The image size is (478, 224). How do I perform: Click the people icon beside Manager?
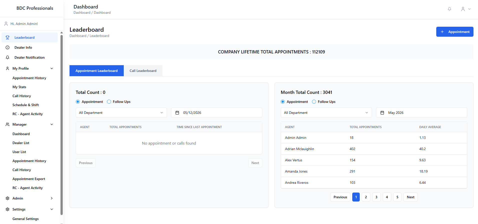click(7, 124)
